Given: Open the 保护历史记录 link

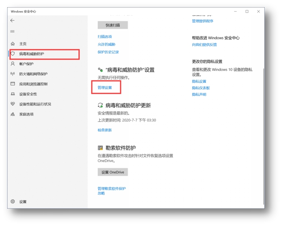Looking at the screenshot, I should tap(108, 52).
